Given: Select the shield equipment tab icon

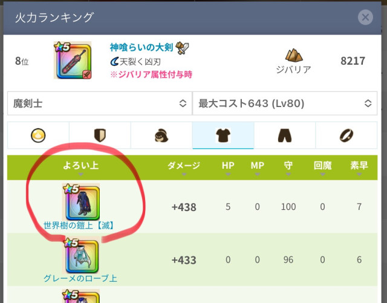Looking at the screenshot, I should point(100,135).
